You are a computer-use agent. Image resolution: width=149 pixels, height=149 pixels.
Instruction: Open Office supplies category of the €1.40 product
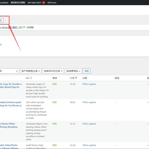pos(89,84)
